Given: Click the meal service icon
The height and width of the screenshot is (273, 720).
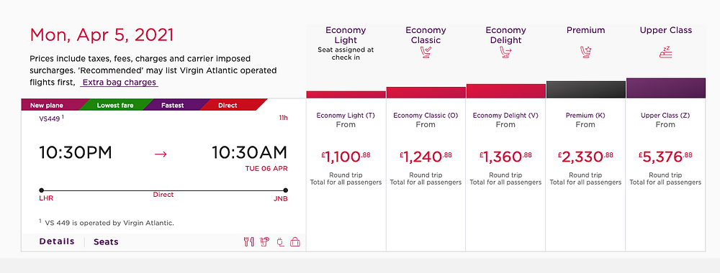Looking at the screenshot, I should coord(248,242).
